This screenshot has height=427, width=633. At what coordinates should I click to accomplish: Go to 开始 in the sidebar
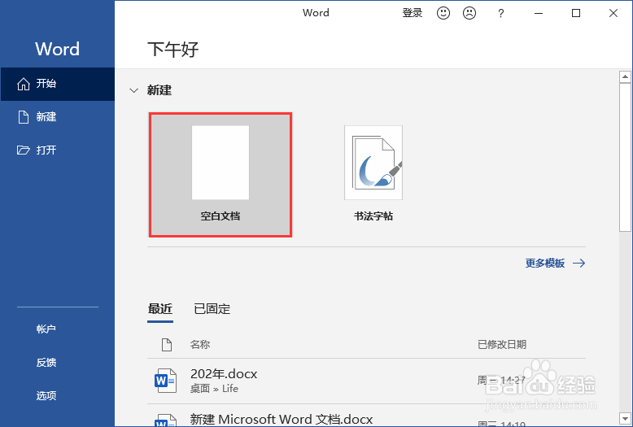[57, 84]
